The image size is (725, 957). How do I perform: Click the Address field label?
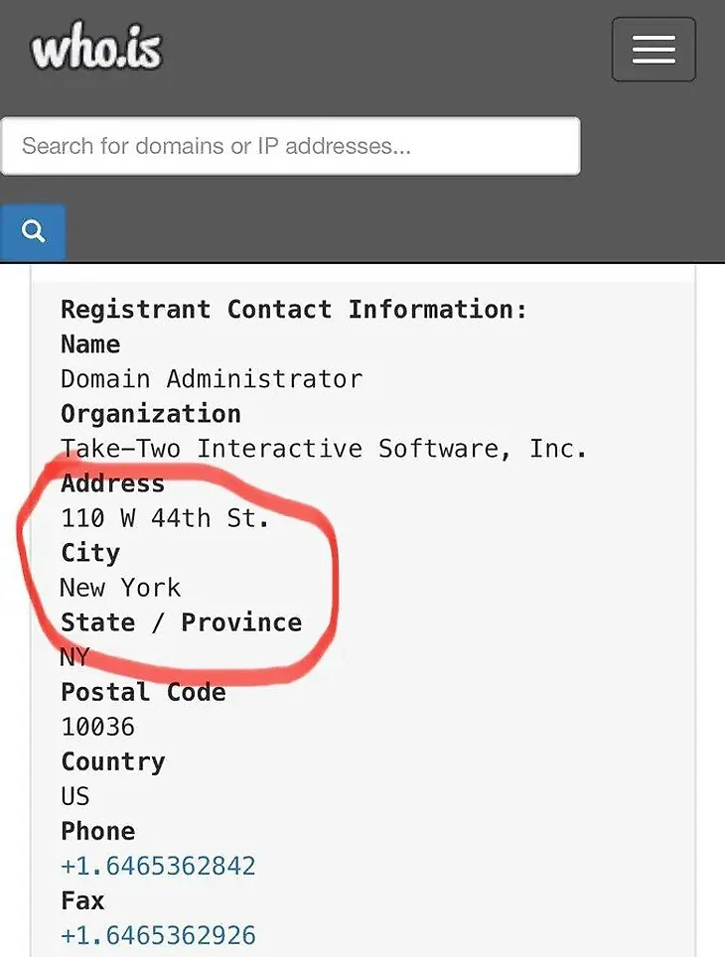coord(112,483)
